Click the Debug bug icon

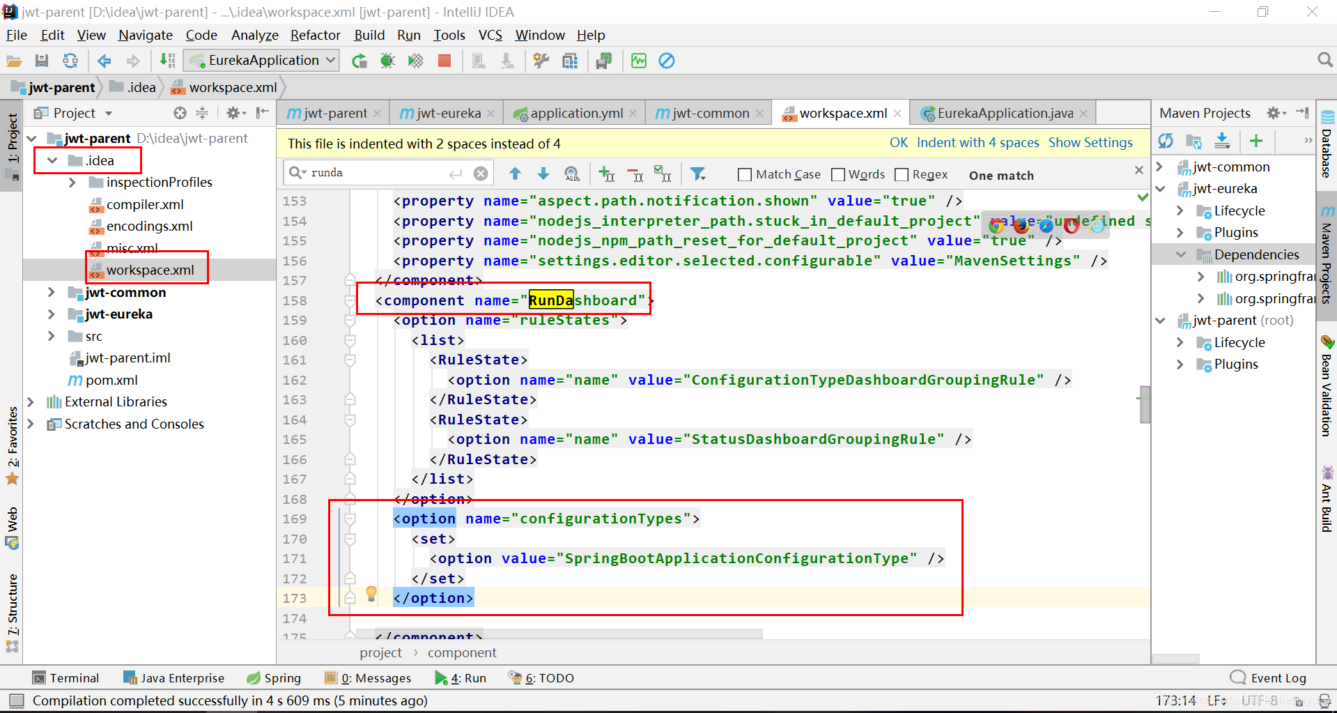pyautogui.click(x=387, y=61)
